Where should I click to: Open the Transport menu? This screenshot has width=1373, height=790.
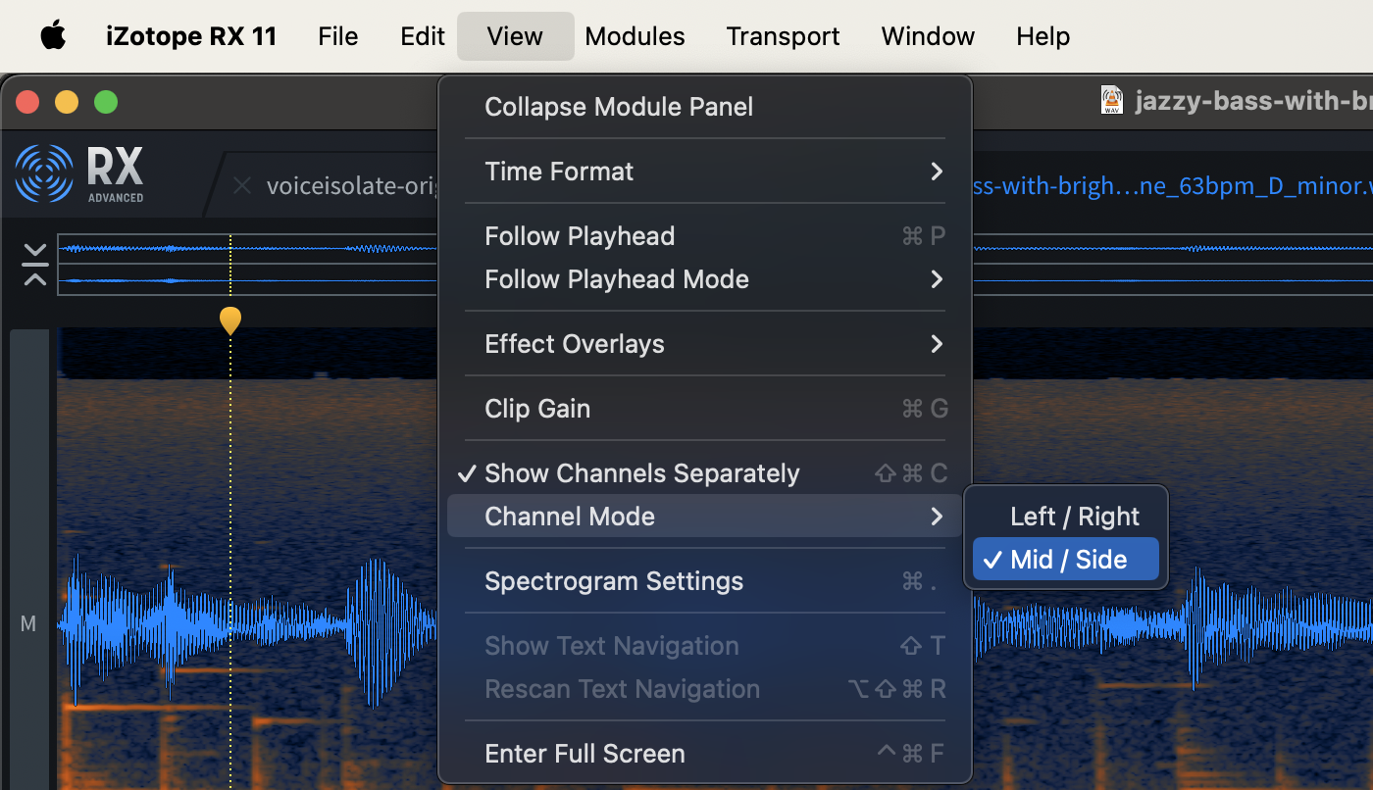(783, 36)
